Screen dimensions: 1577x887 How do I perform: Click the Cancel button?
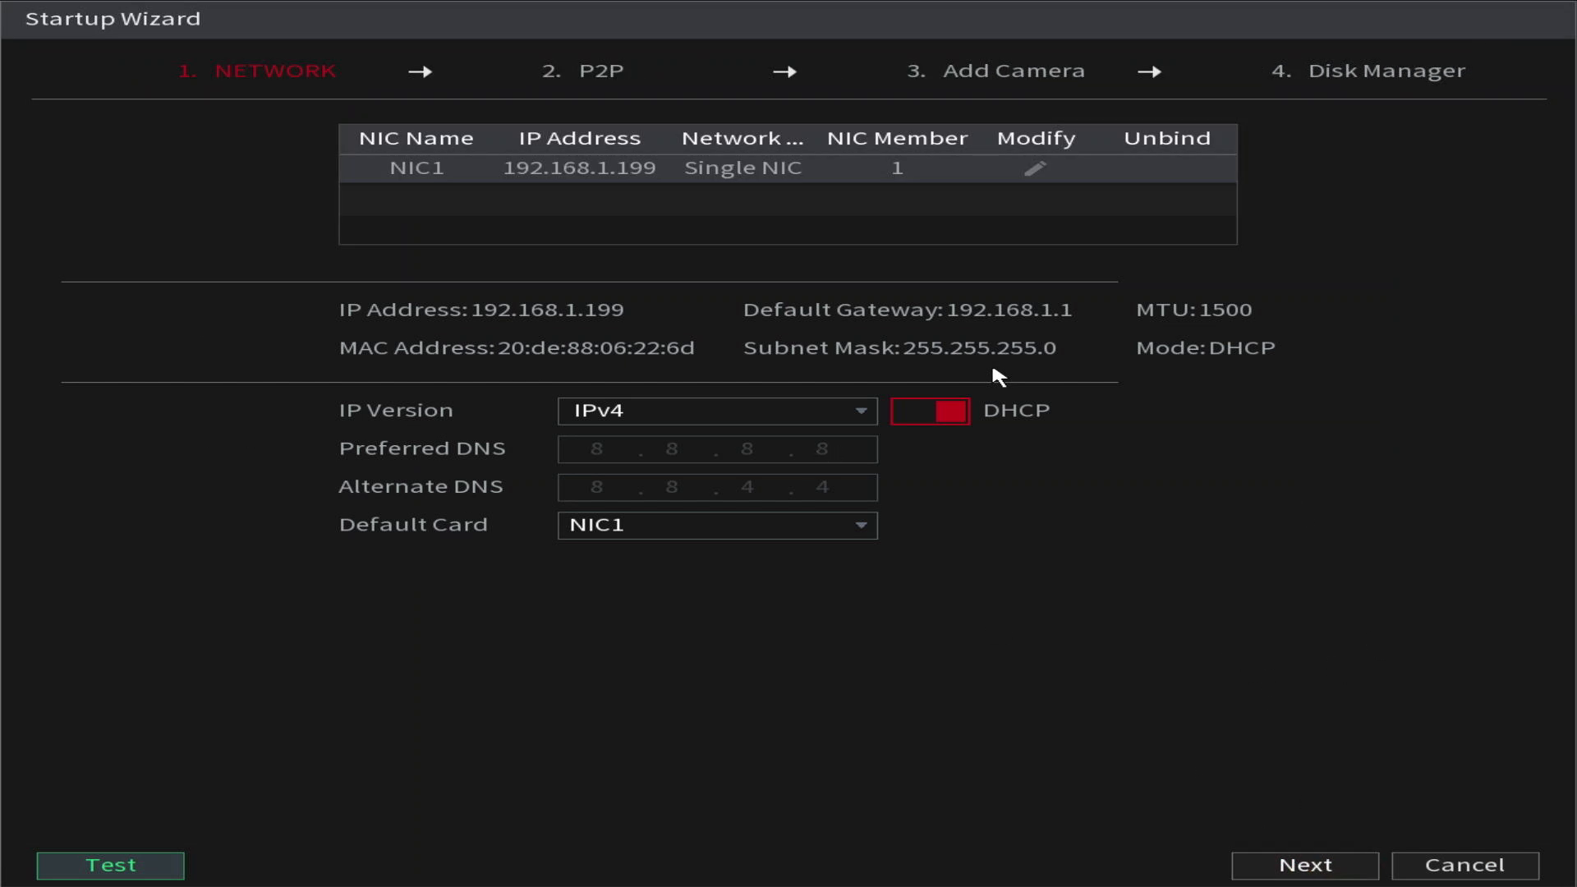[1465, 866]
